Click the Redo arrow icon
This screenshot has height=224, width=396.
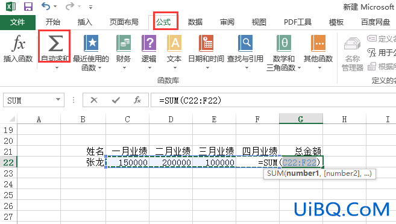pyautogui.click(x=70, y=6)
